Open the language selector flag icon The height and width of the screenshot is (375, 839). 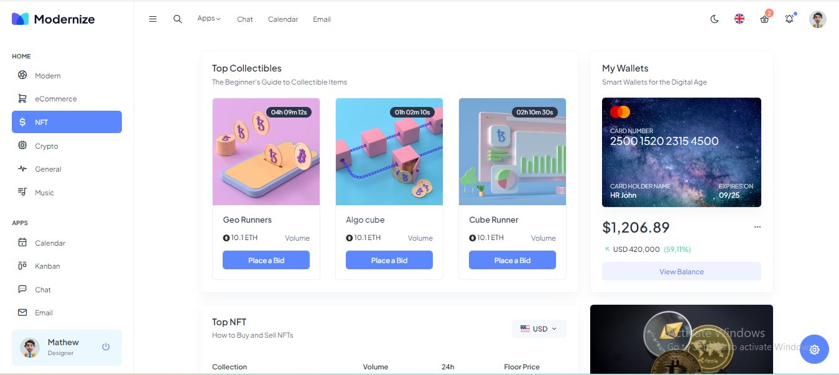[739, 19]
